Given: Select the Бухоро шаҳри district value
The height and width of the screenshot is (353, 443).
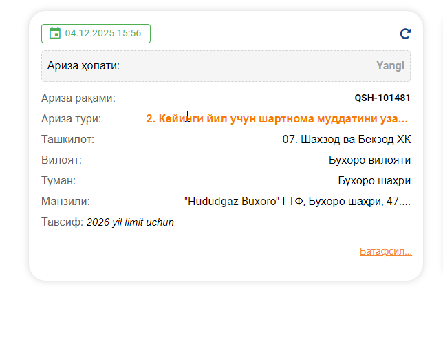Looking at the screenshot, I should click(x=374, y=180).
